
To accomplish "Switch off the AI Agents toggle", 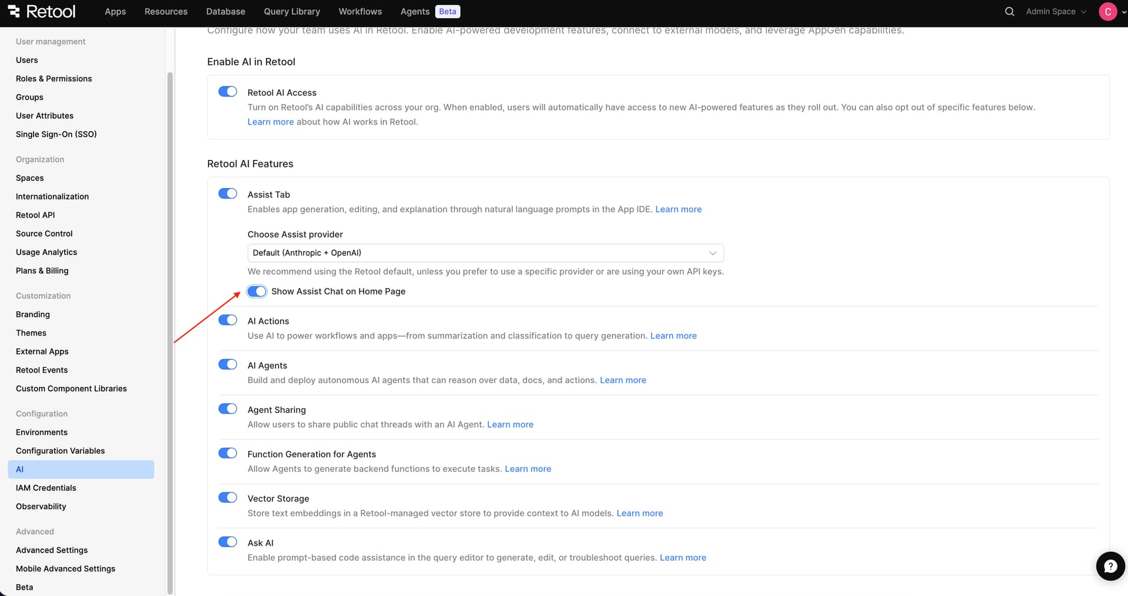I will [227, 364].
